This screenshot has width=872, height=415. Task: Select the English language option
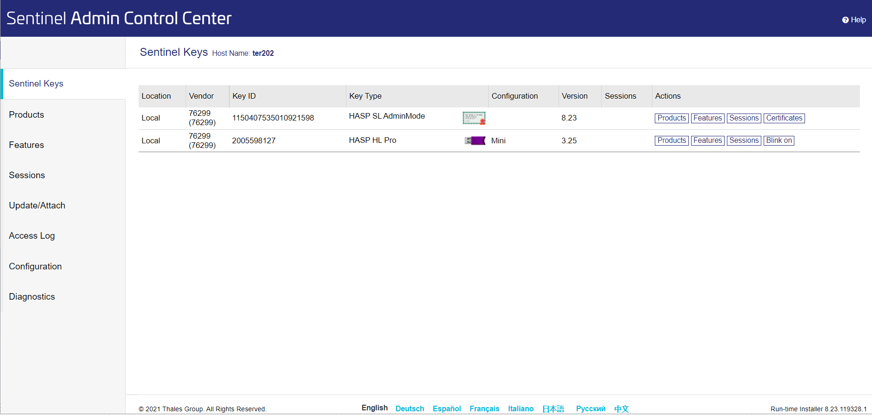(375, 408)
